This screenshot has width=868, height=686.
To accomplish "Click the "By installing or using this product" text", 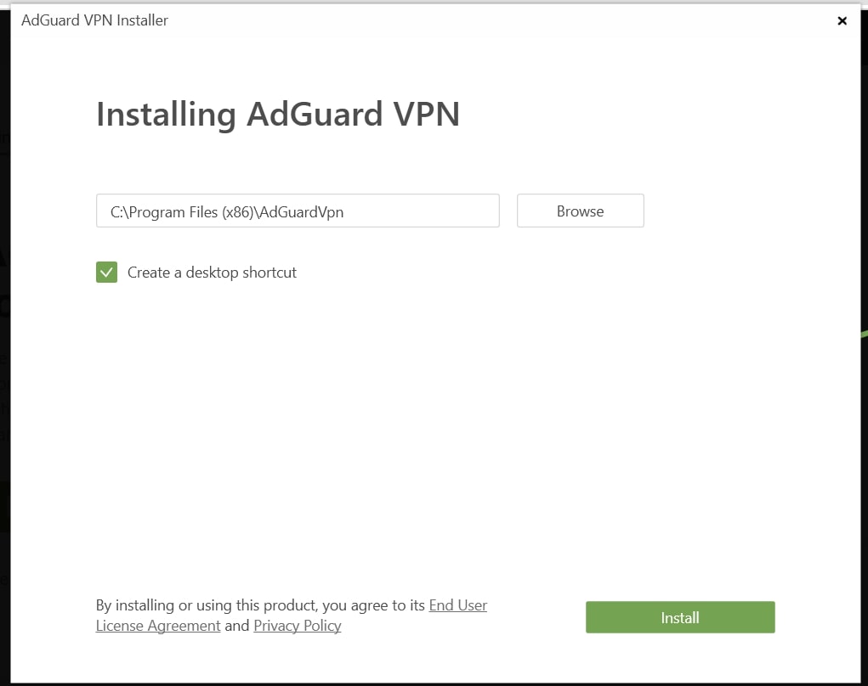I will click(x=206, y=605).
